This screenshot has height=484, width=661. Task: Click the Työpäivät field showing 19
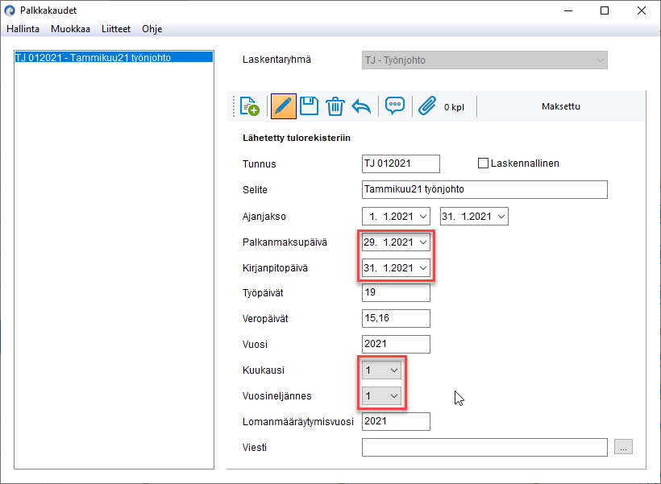pos(396,292)
